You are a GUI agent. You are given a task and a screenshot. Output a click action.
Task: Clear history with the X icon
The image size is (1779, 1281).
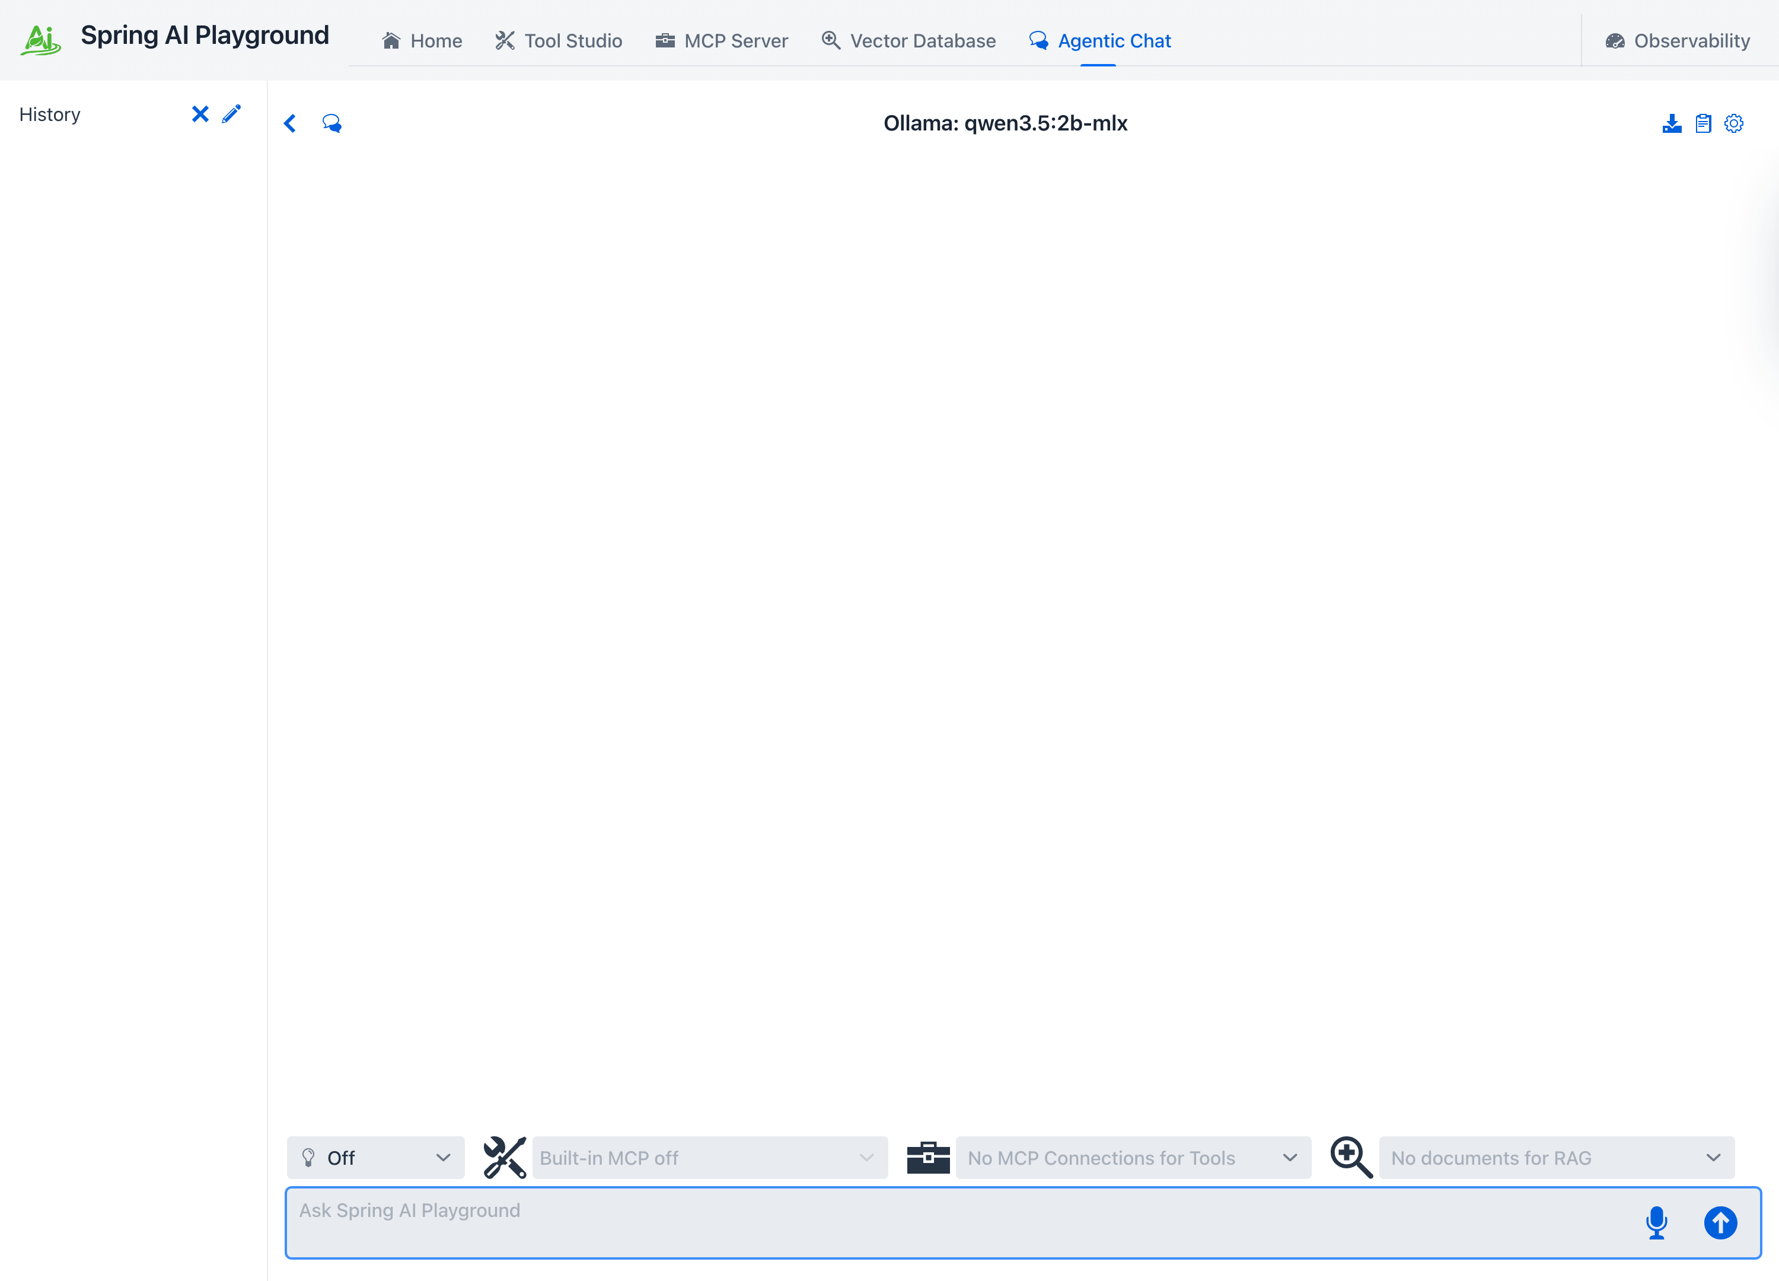[200, 114]
